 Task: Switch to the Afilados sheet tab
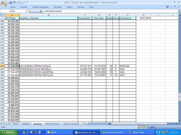click(26, 124)
